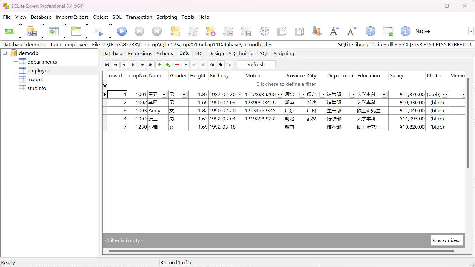The width and height of the screenshot is (475, 267).
Task: Click the Refresh button
Action: 256,65
